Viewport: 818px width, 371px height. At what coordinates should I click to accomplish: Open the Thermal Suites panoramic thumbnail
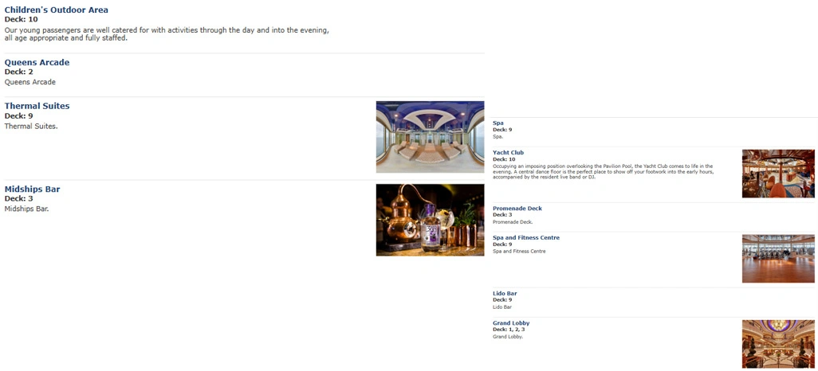(430, 137)
